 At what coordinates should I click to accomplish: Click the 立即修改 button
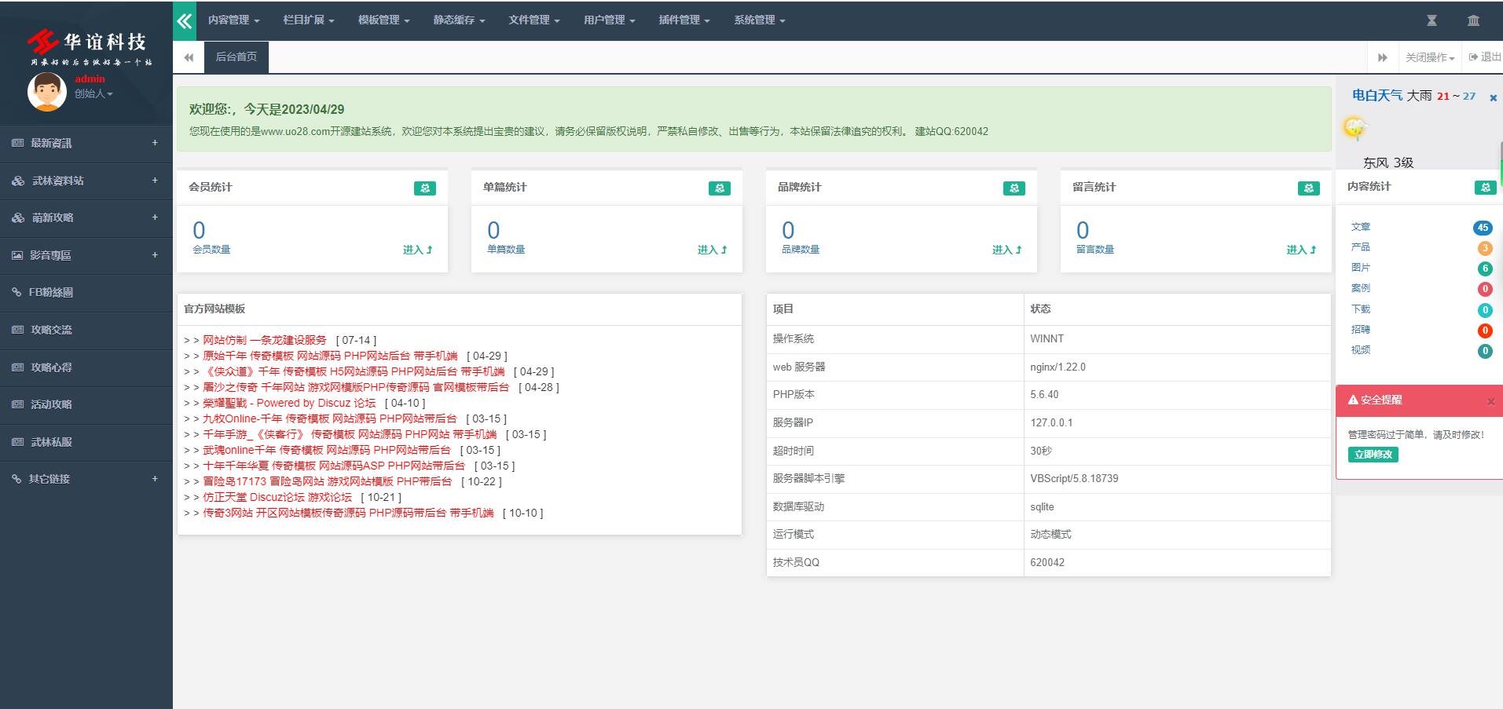[1373, 455]
